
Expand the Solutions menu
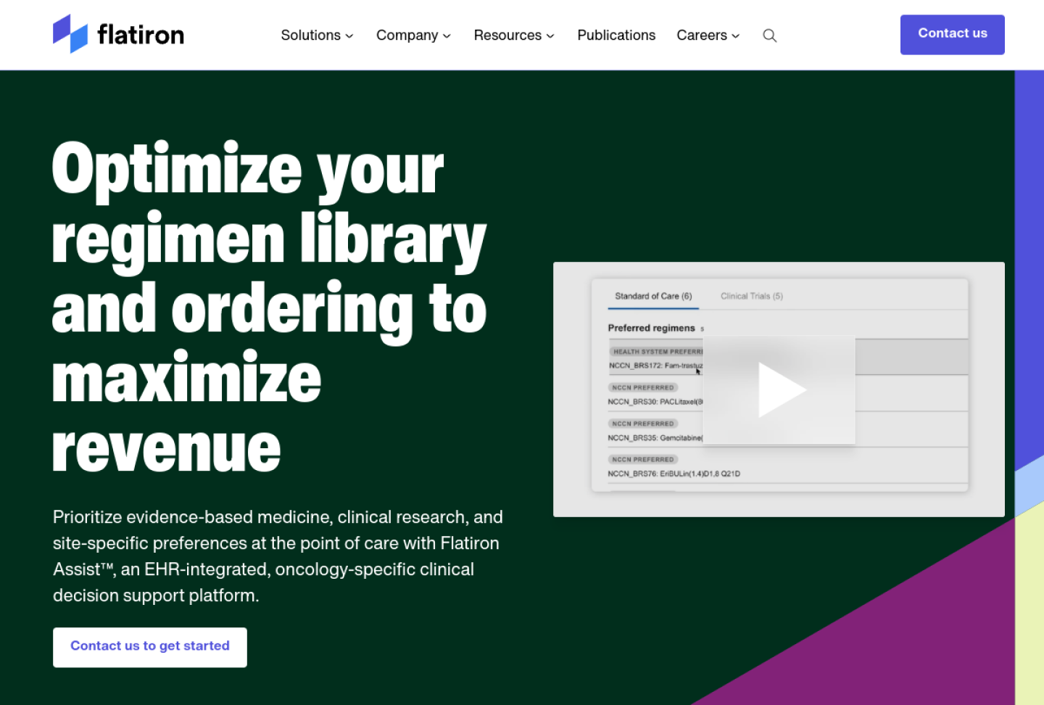(x=317, y=36)
